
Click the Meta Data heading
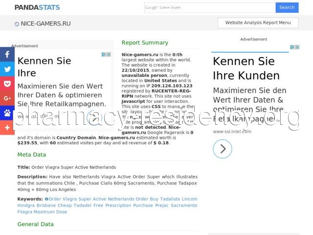32,155
